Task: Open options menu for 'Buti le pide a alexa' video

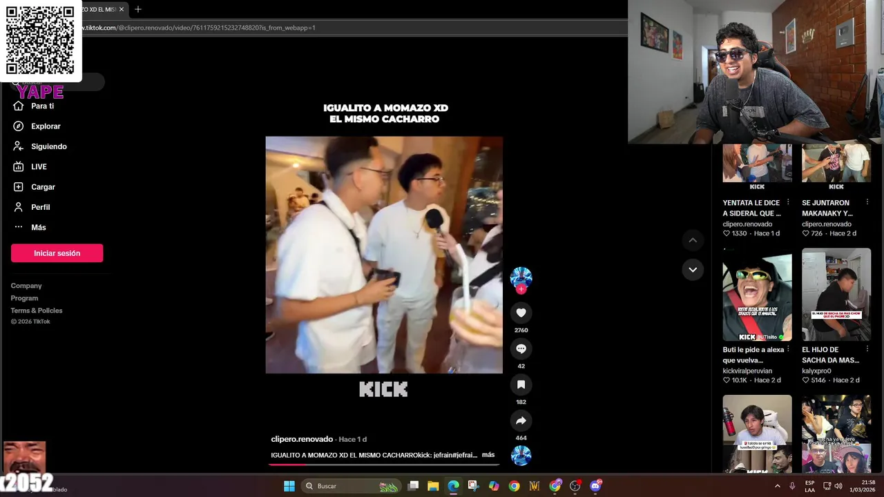Action: [788, 349]
